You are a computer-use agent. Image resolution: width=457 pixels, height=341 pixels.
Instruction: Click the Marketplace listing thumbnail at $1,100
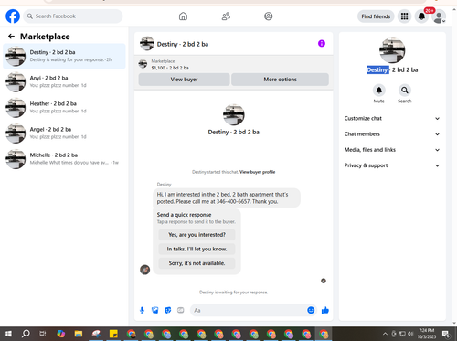click(143, 64)
